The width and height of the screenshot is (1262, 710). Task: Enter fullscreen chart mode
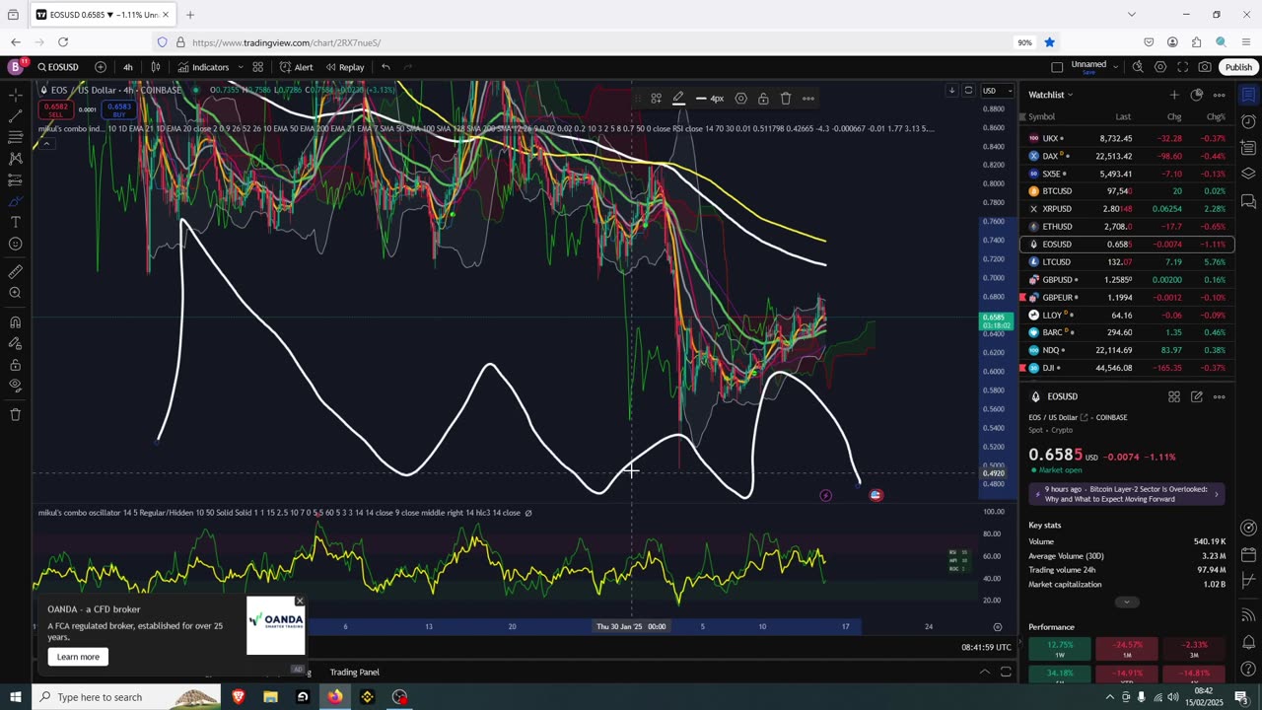tap(1183, 67)
